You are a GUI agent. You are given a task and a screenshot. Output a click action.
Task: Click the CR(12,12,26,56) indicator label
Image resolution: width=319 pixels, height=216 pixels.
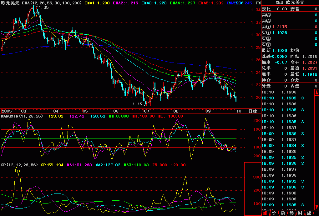coord(20,165)
